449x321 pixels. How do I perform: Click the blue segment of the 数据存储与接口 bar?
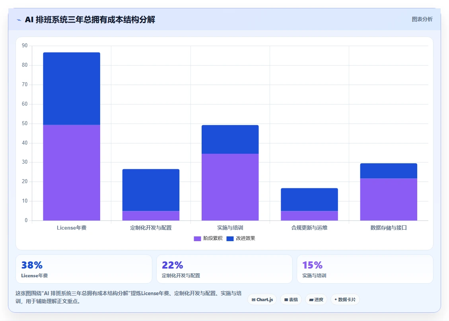point(389,171)
